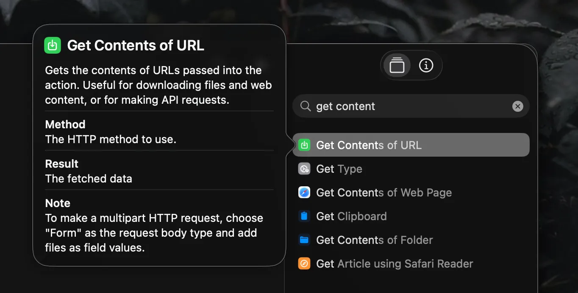Clear the search field text
Image resolution: width=578 pixels, height=293 pixels.
(x=517, y=106)
